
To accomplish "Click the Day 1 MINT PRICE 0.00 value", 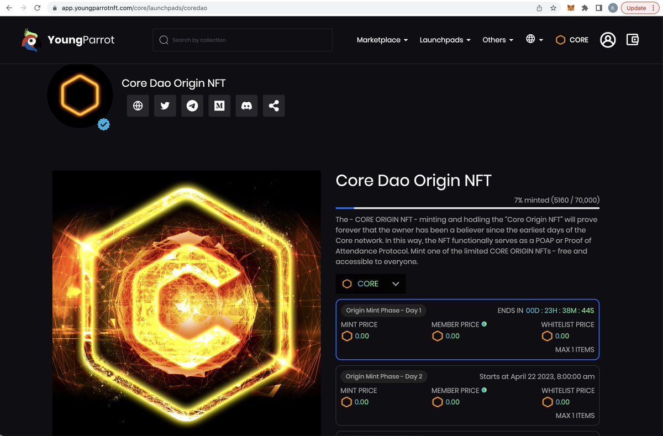I will 355,336.
